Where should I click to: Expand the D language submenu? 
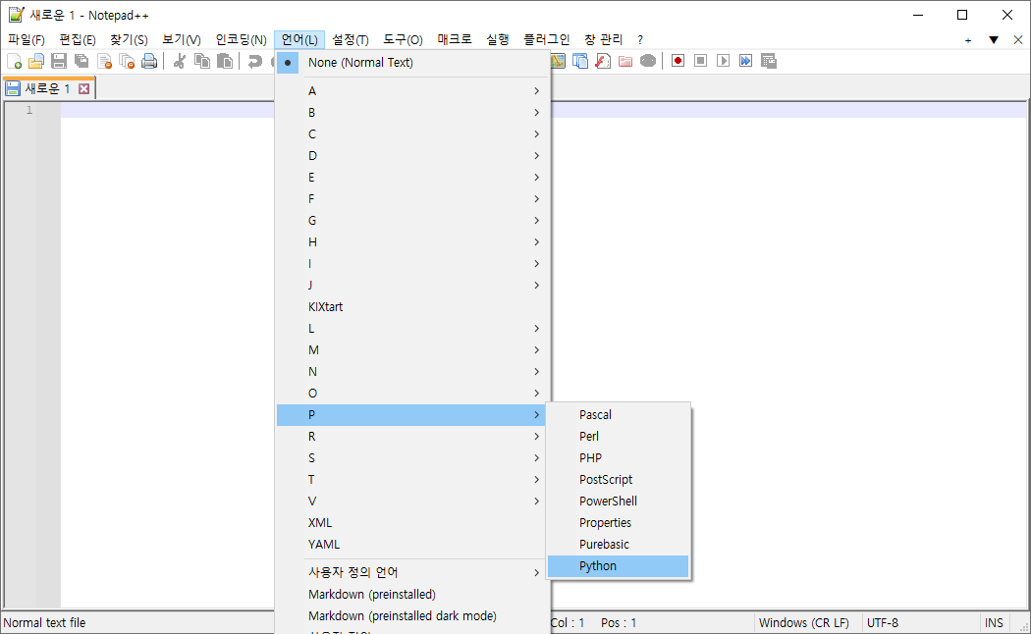point(413,156)
